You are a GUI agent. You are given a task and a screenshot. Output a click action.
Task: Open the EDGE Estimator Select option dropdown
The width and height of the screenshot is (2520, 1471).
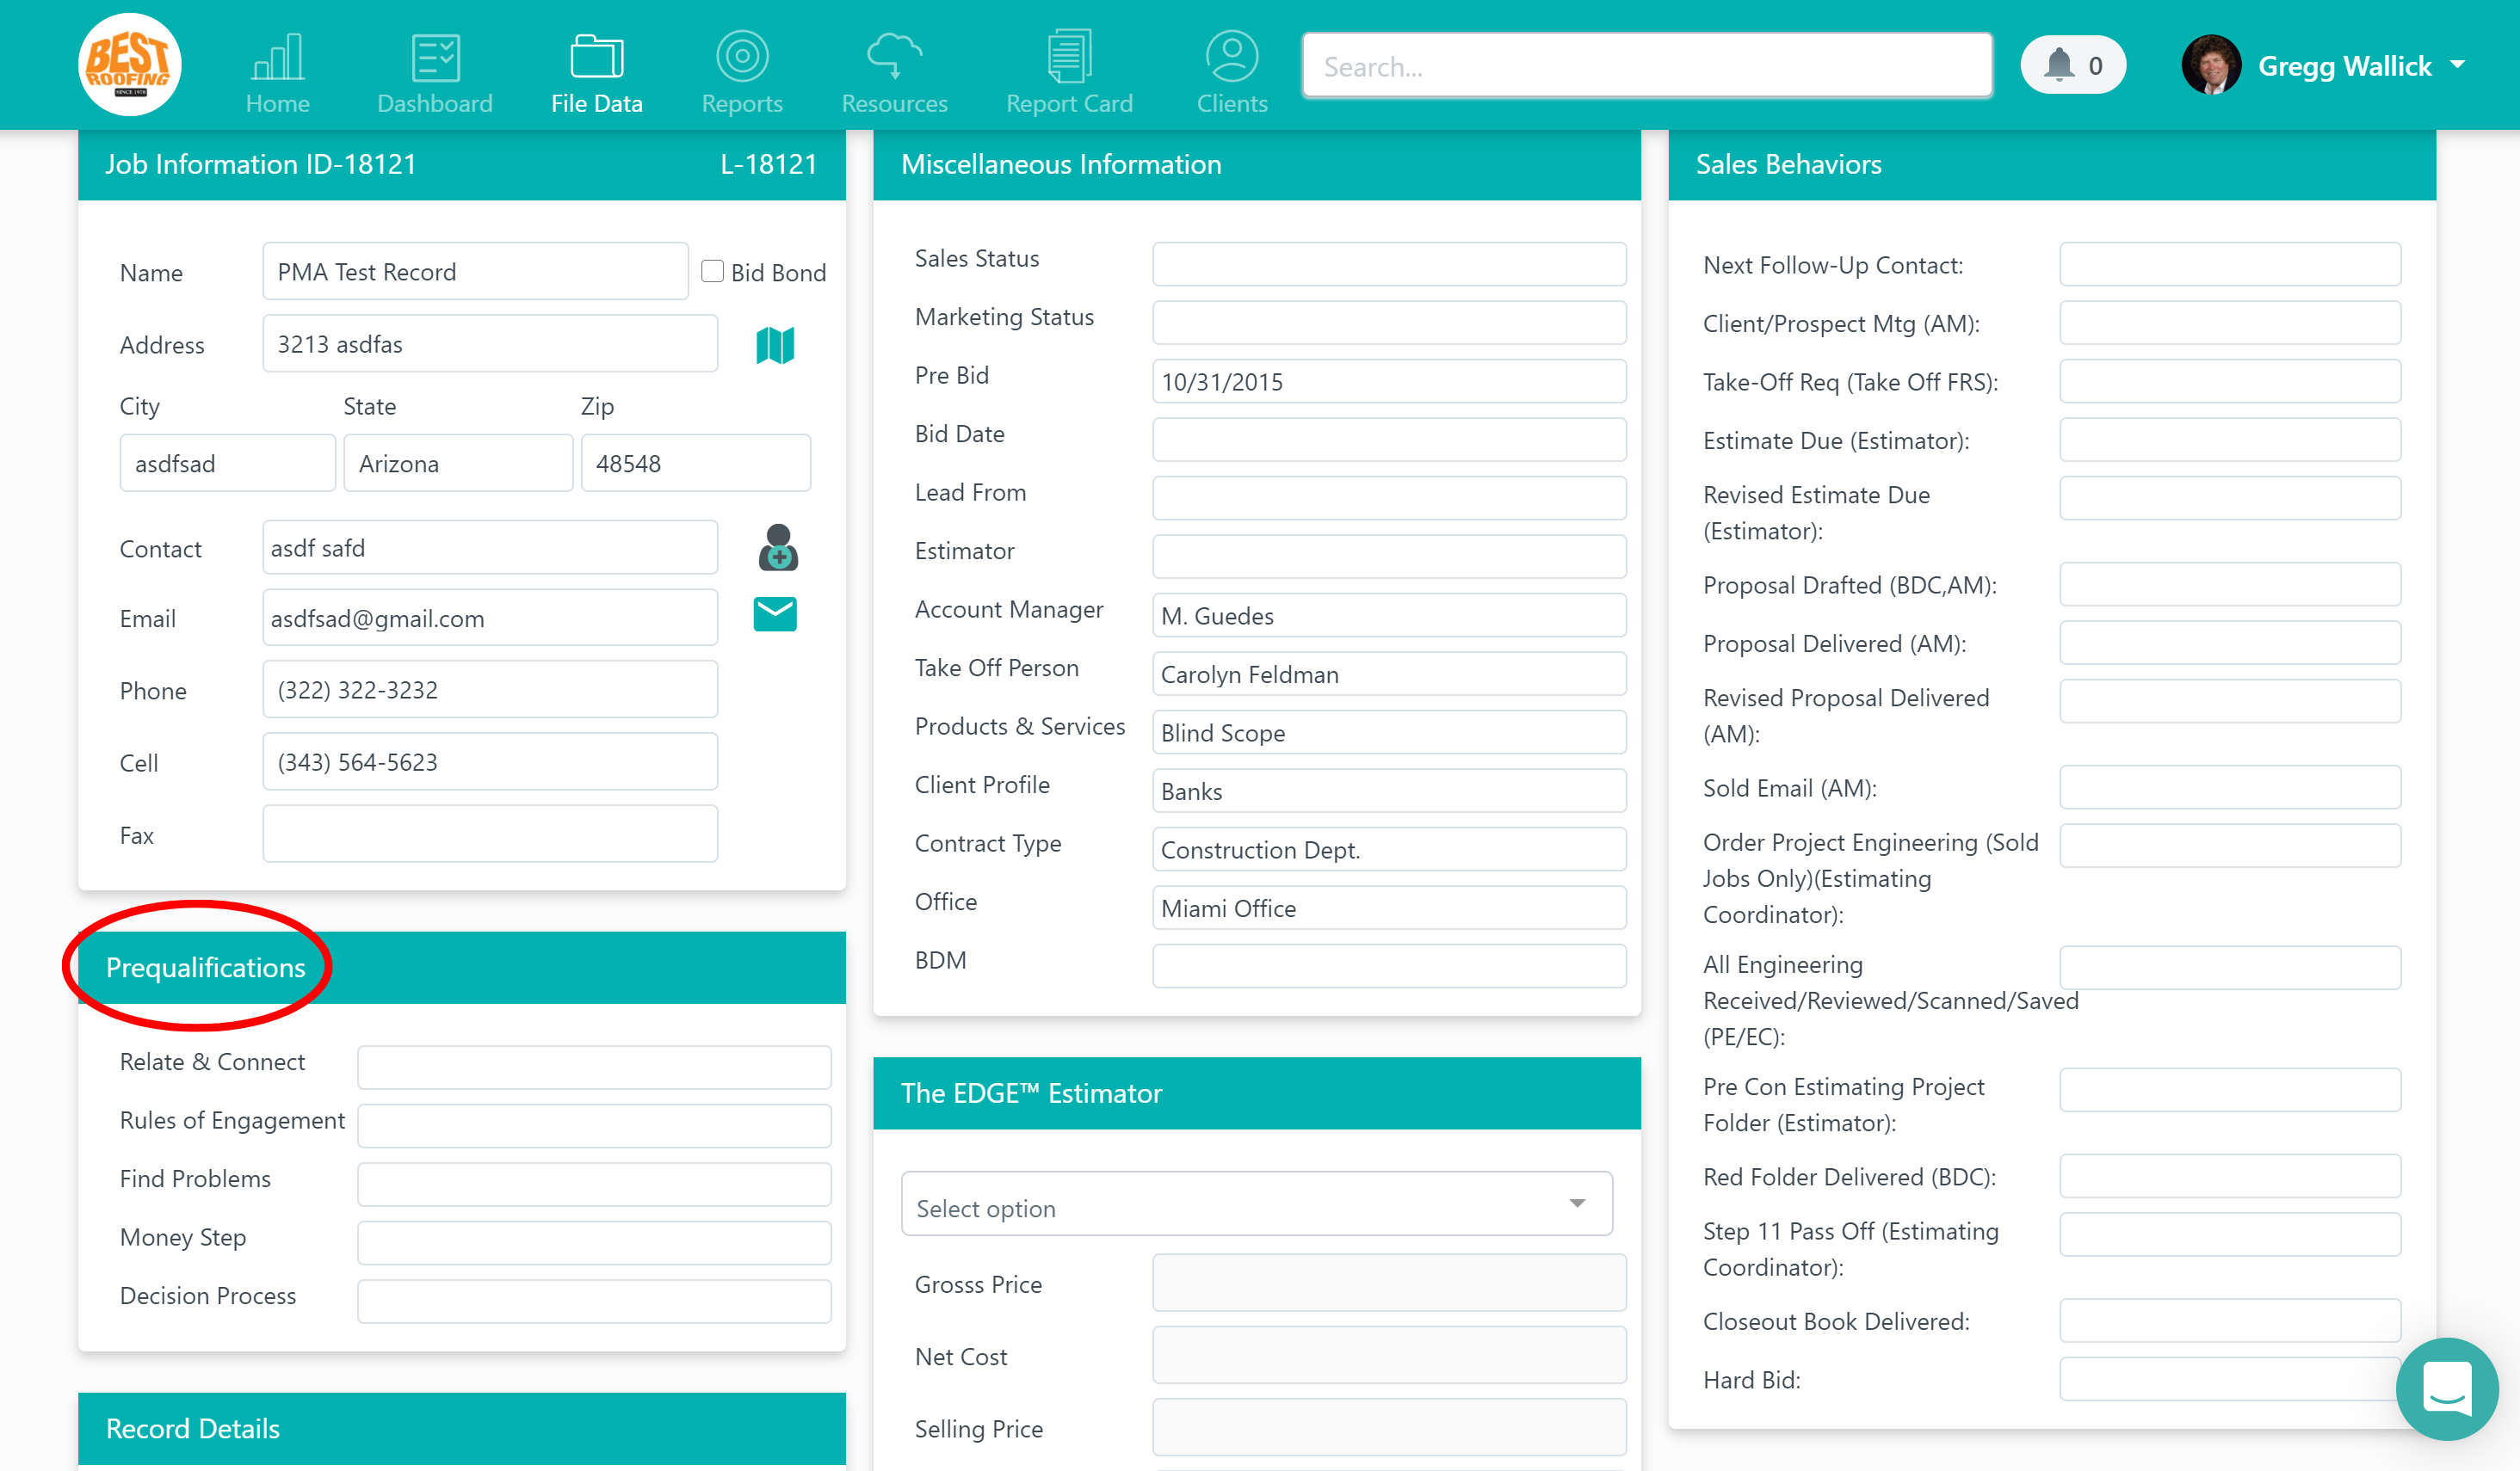pos(1257,1204)
